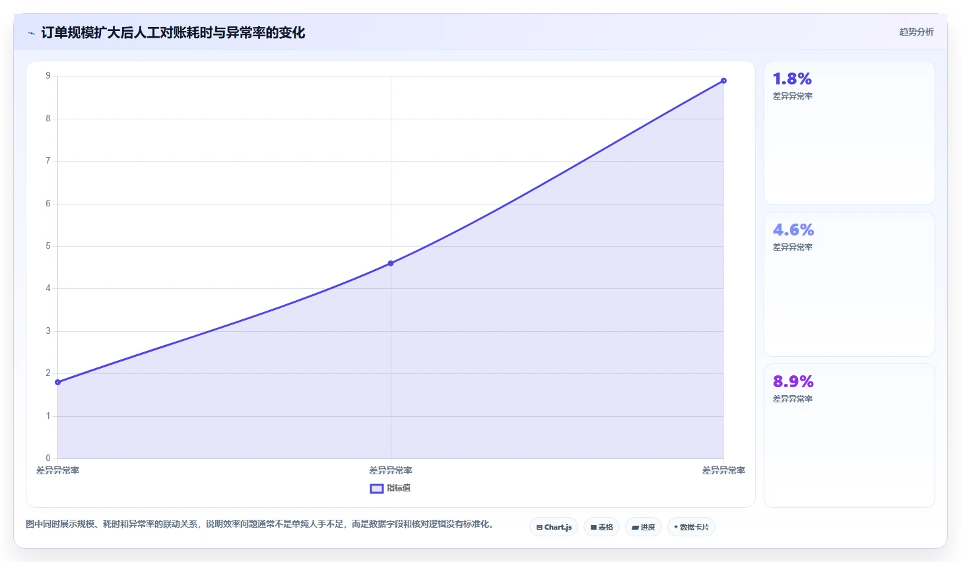961x562 pixels.
Task: Select the 4.6% data point on the chart
Action: coord(391,263)
